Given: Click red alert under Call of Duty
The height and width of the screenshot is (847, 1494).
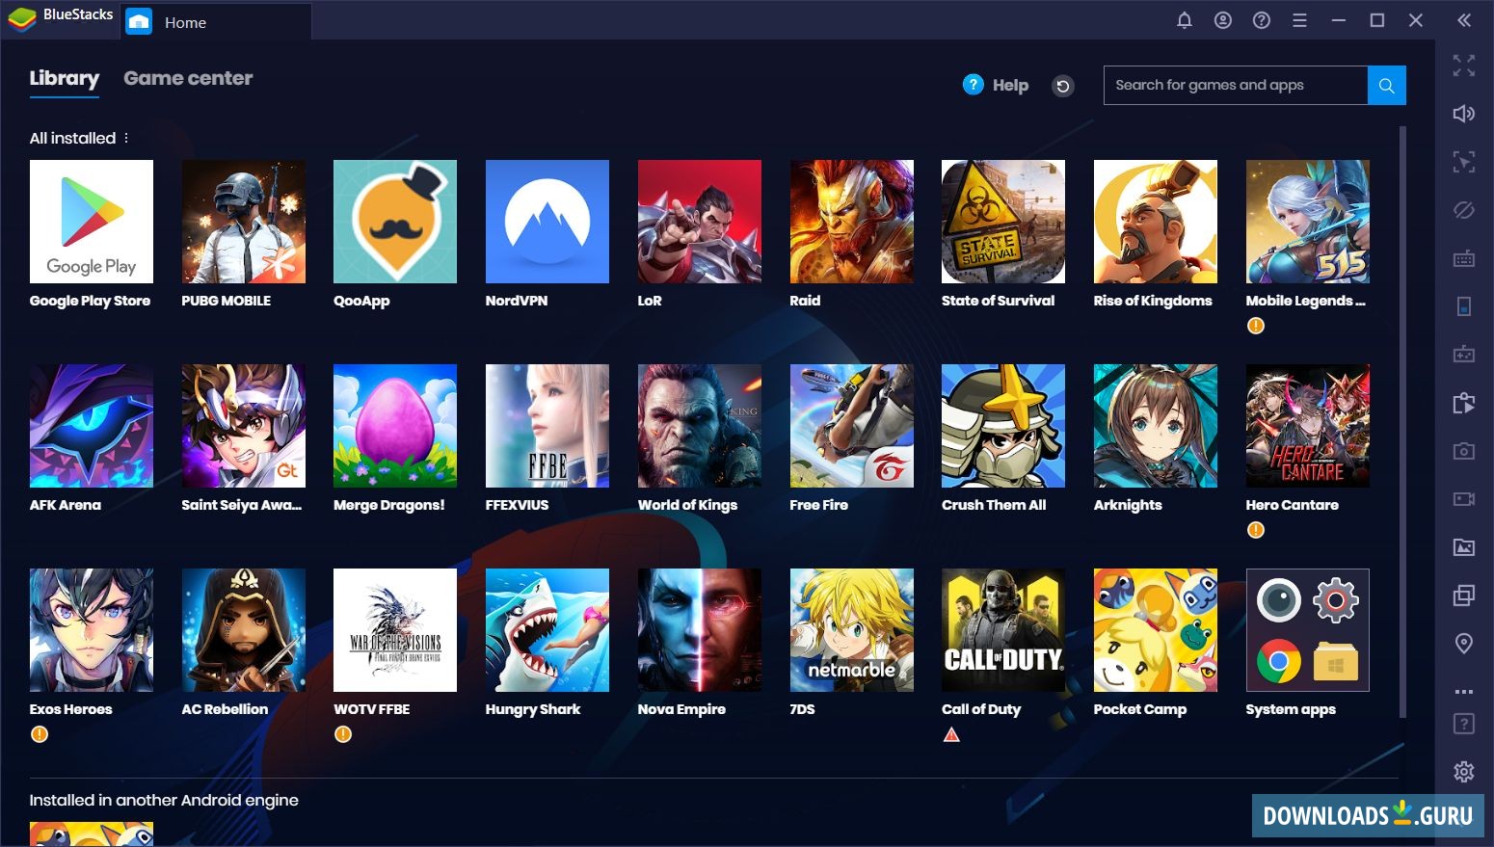Looking at the screenshot, I should pyautogui.click(x=951, y=734).
